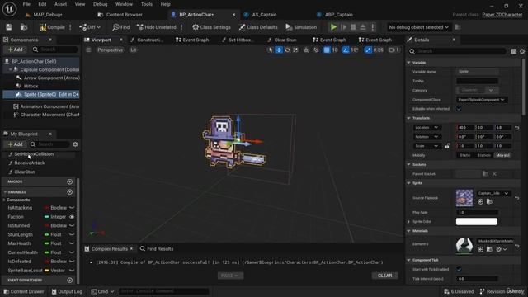Add a new variable
Viewport: 528px width, 297px height.
pyautogui.click(x=69, y=192)
